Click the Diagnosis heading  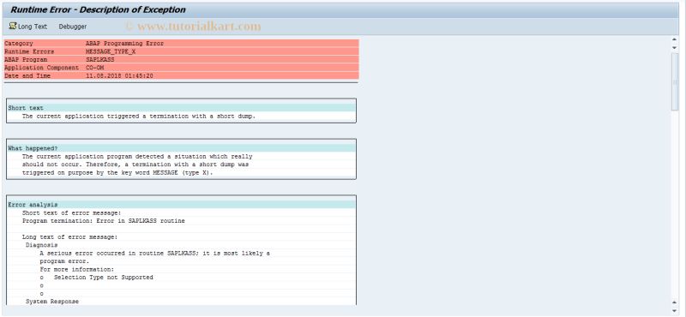41,245
